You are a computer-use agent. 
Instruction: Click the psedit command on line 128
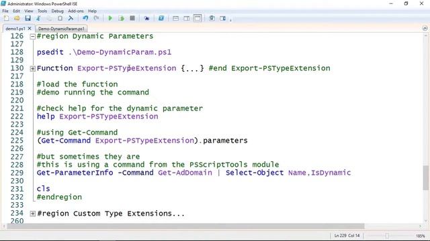pos(50,52)
